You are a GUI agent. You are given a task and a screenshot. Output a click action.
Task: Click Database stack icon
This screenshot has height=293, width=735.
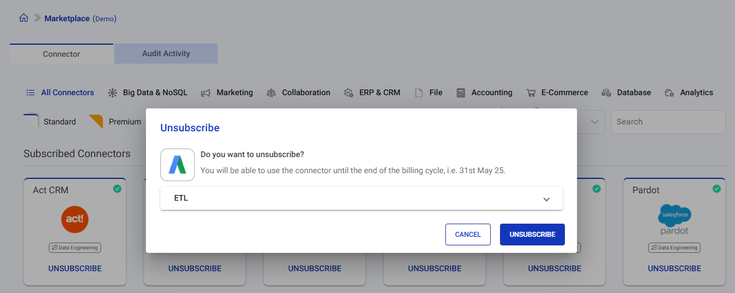(x=606, y=92)
